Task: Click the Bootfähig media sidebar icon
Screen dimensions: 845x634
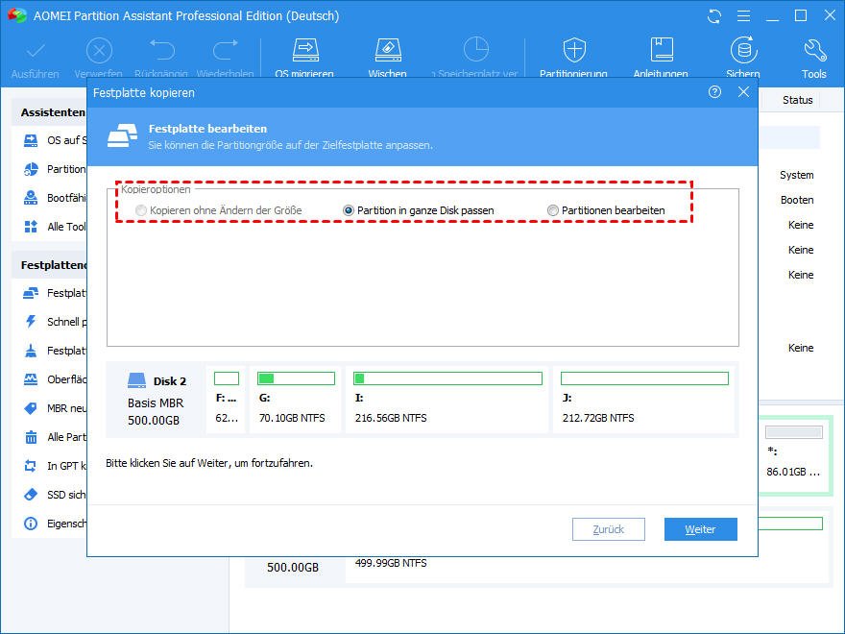Action: [x=31, y=198]
